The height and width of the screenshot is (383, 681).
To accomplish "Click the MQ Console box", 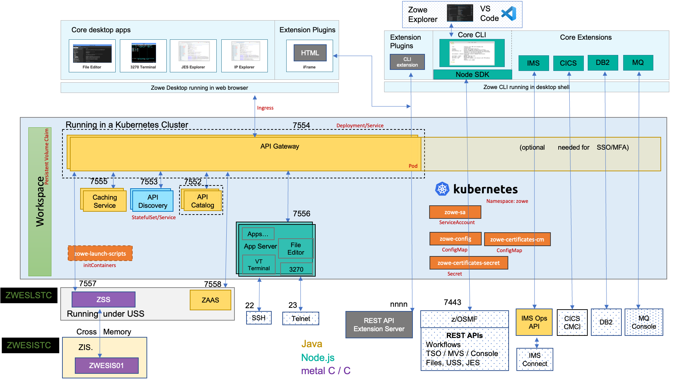I will tap(644, 322).
